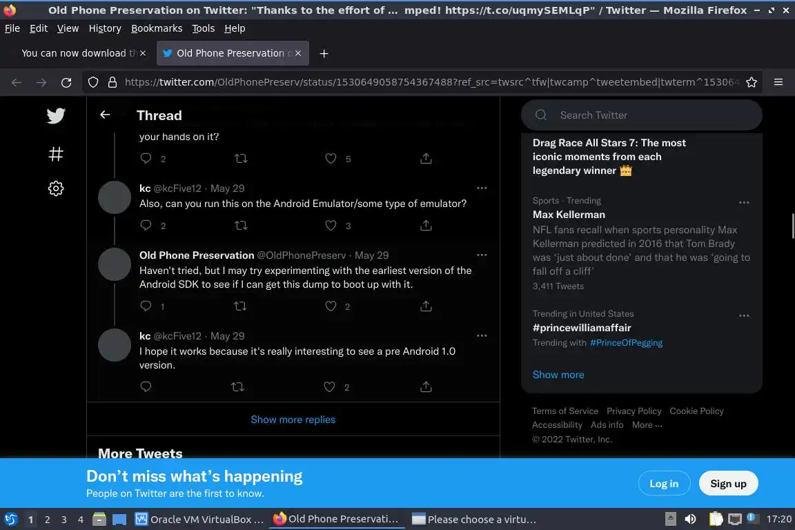The image size is (795, 530).
Task: Open a new browser tab
Action: coord(324,53)
